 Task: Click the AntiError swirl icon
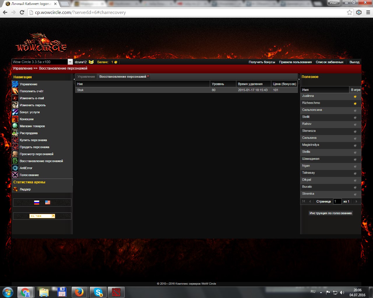coord(15,168)
